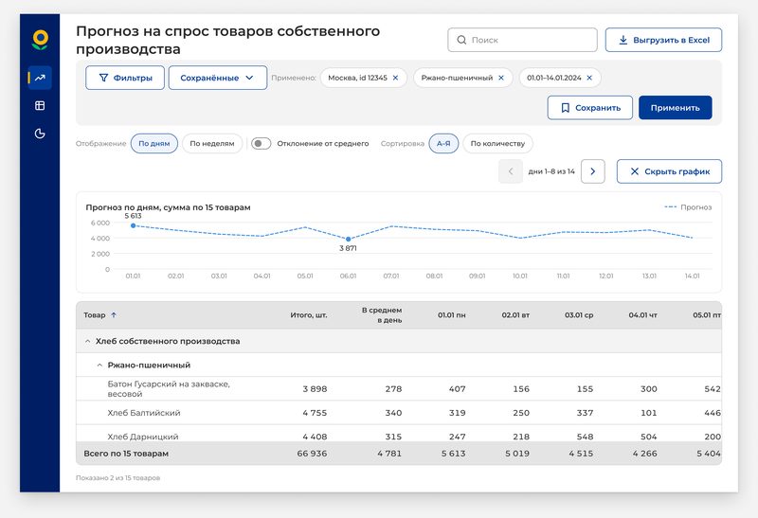Image resolution: width=758 pixels, height=518 pixels.
Task: Click the 04.01 чт column header
Action: 643,315
